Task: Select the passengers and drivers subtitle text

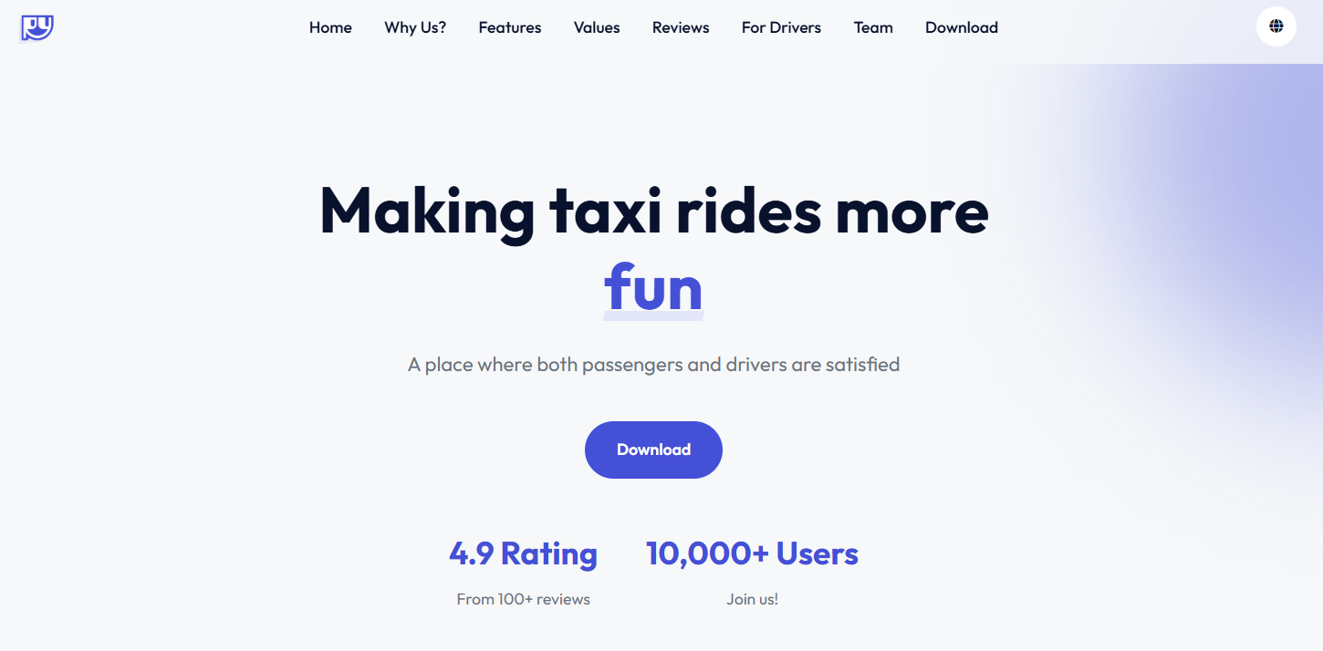Action: pyautogui.click(x=653, y=365)
